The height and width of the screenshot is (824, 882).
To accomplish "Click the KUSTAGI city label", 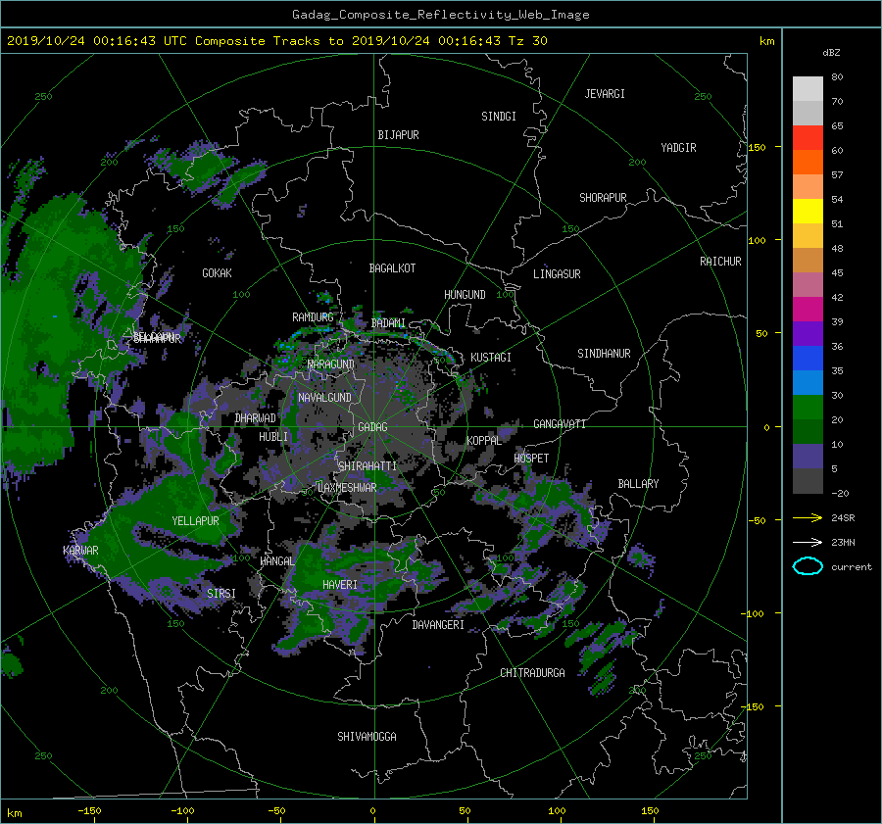I will (x=491, y=358).
